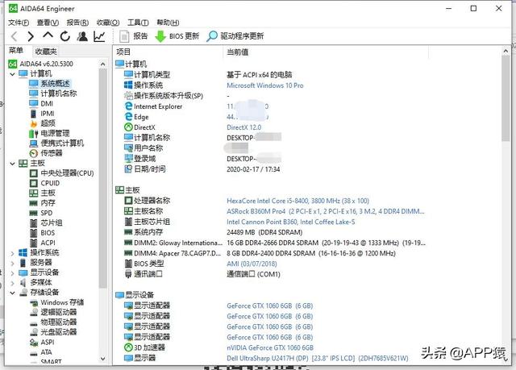Select 超频 overclock tree item
Image resolution: width=516 pixels, height=370 pixels.
[43, 123]
